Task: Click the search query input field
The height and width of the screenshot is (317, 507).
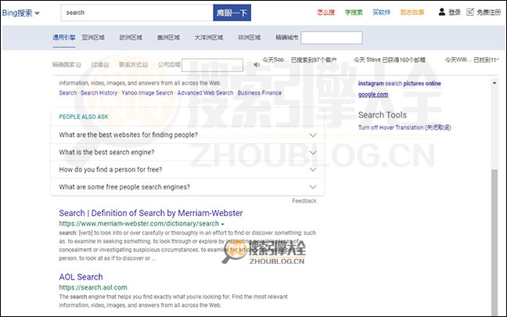Action: click(x=137, y=13)
